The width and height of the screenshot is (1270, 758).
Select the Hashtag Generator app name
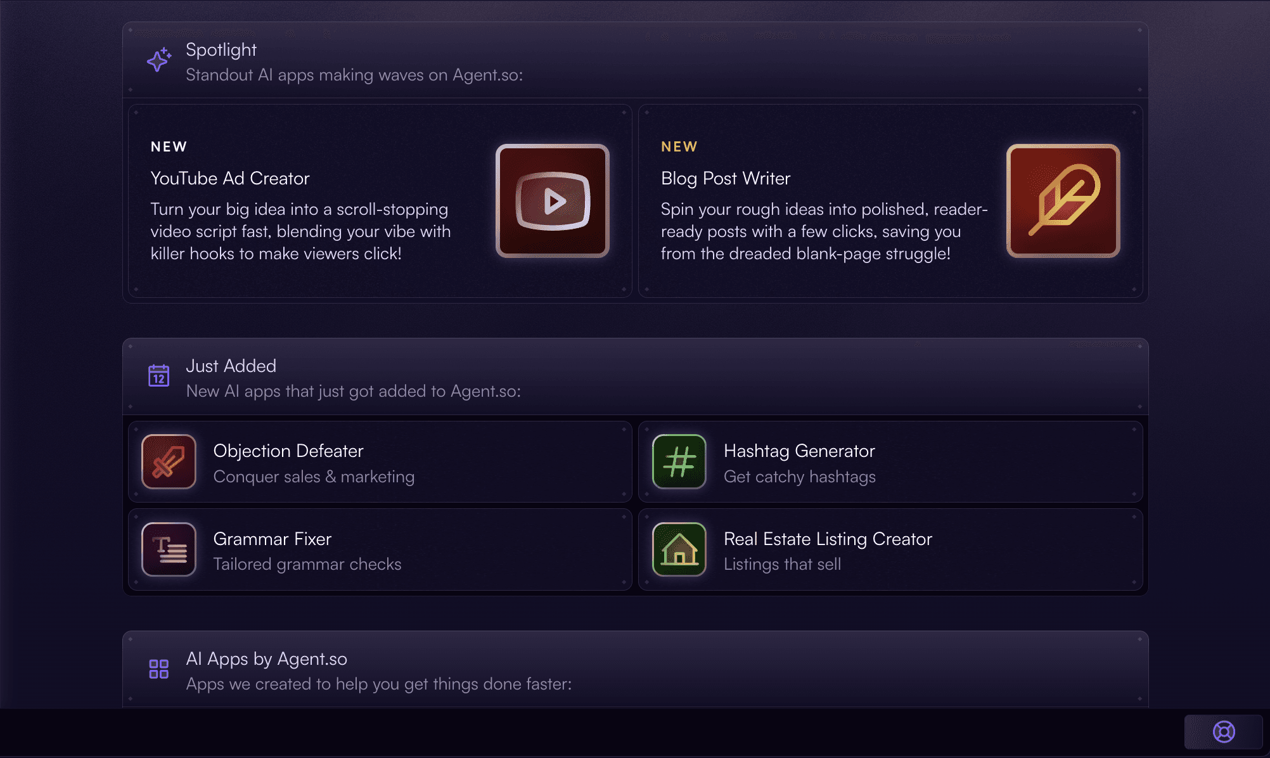(x=799, y=451)
